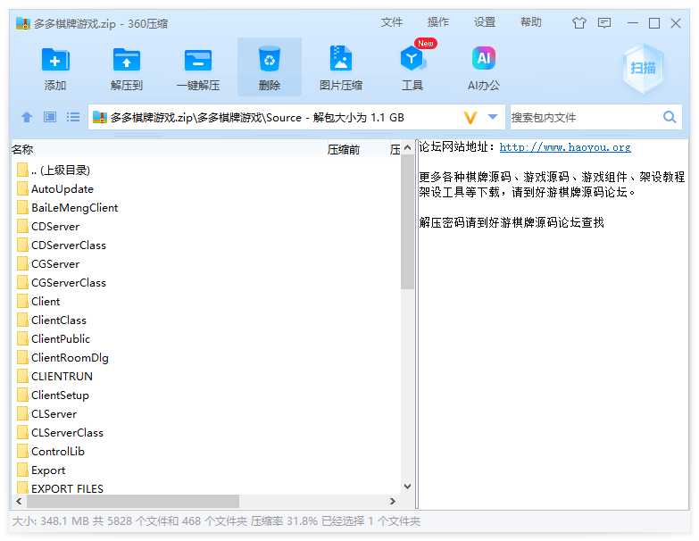Select the ClientPublic folder
Screen dimensions: 699x541
click(54, 338)
